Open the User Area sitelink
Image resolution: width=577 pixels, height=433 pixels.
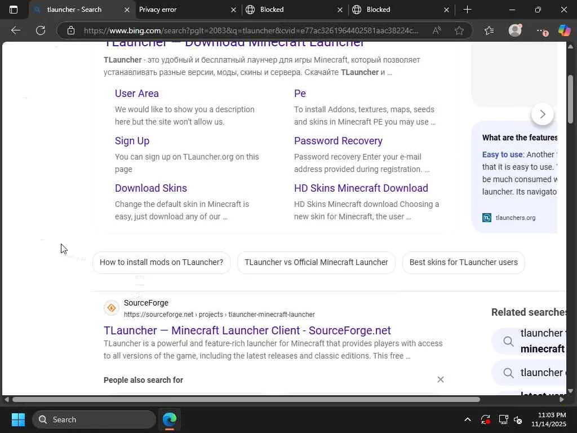[x=136, y=94]
